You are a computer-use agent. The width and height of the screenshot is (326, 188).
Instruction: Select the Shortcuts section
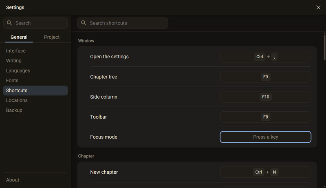pyautogui.click(x=35, y=91)
